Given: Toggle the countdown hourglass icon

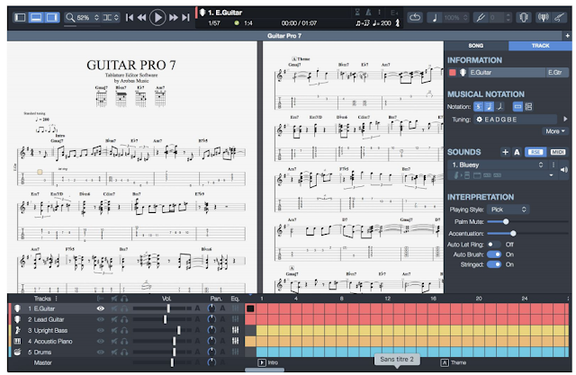Looking at the screenshot, I should click(x=357, y=13).
